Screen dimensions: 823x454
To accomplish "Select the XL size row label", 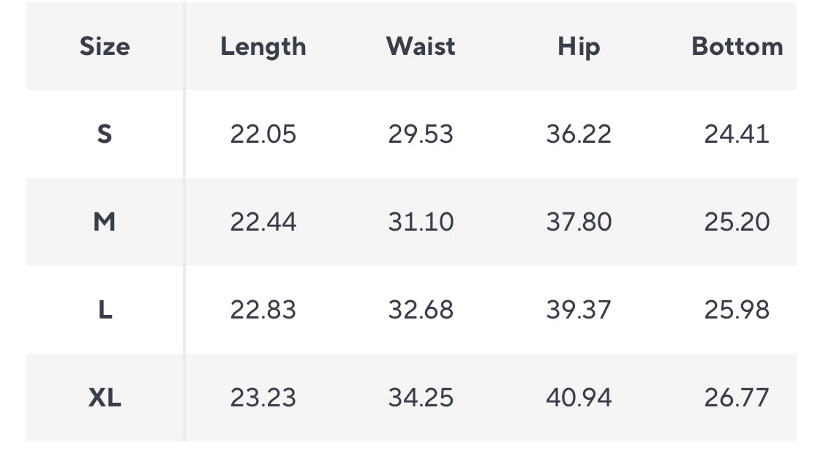I will coord(105,397).
